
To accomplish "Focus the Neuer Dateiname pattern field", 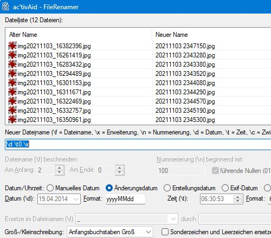I will (x=138, y=144).
